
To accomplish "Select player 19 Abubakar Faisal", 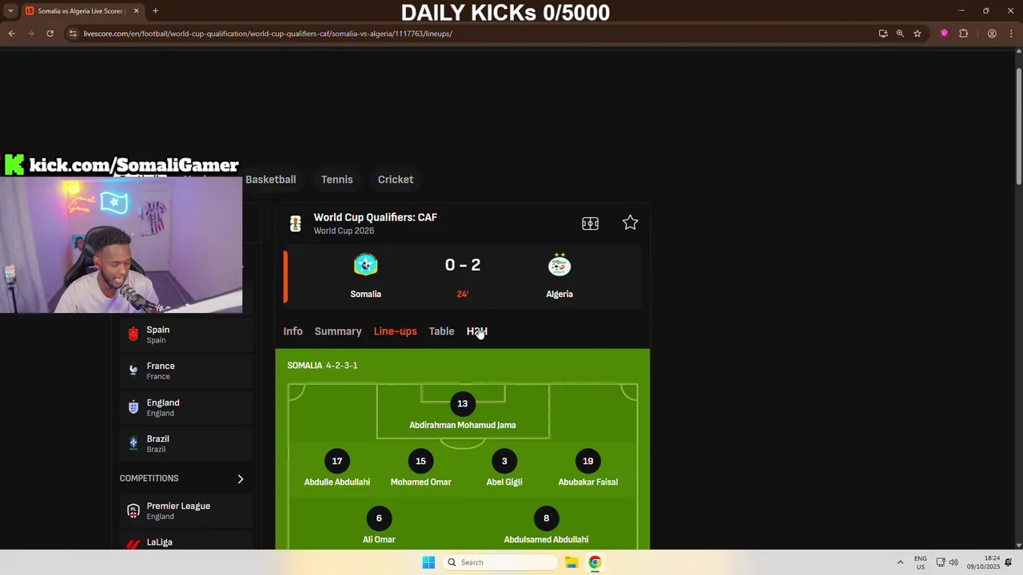I will pos(587,470).
